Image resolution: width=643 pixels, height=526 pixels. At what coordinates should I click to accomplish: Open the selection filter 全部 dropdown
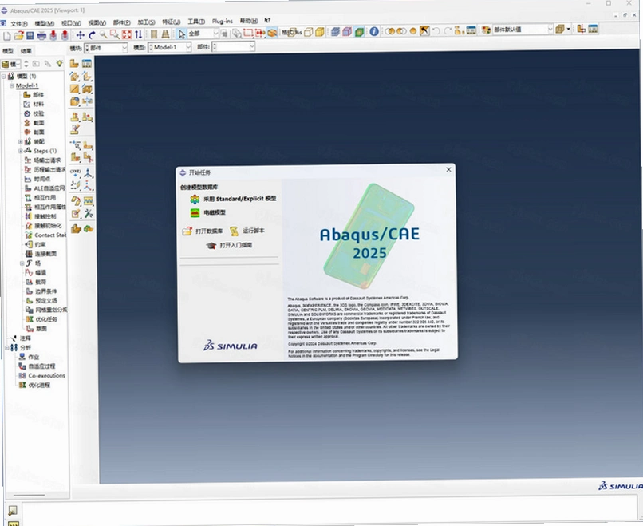(x=203, y=34)
